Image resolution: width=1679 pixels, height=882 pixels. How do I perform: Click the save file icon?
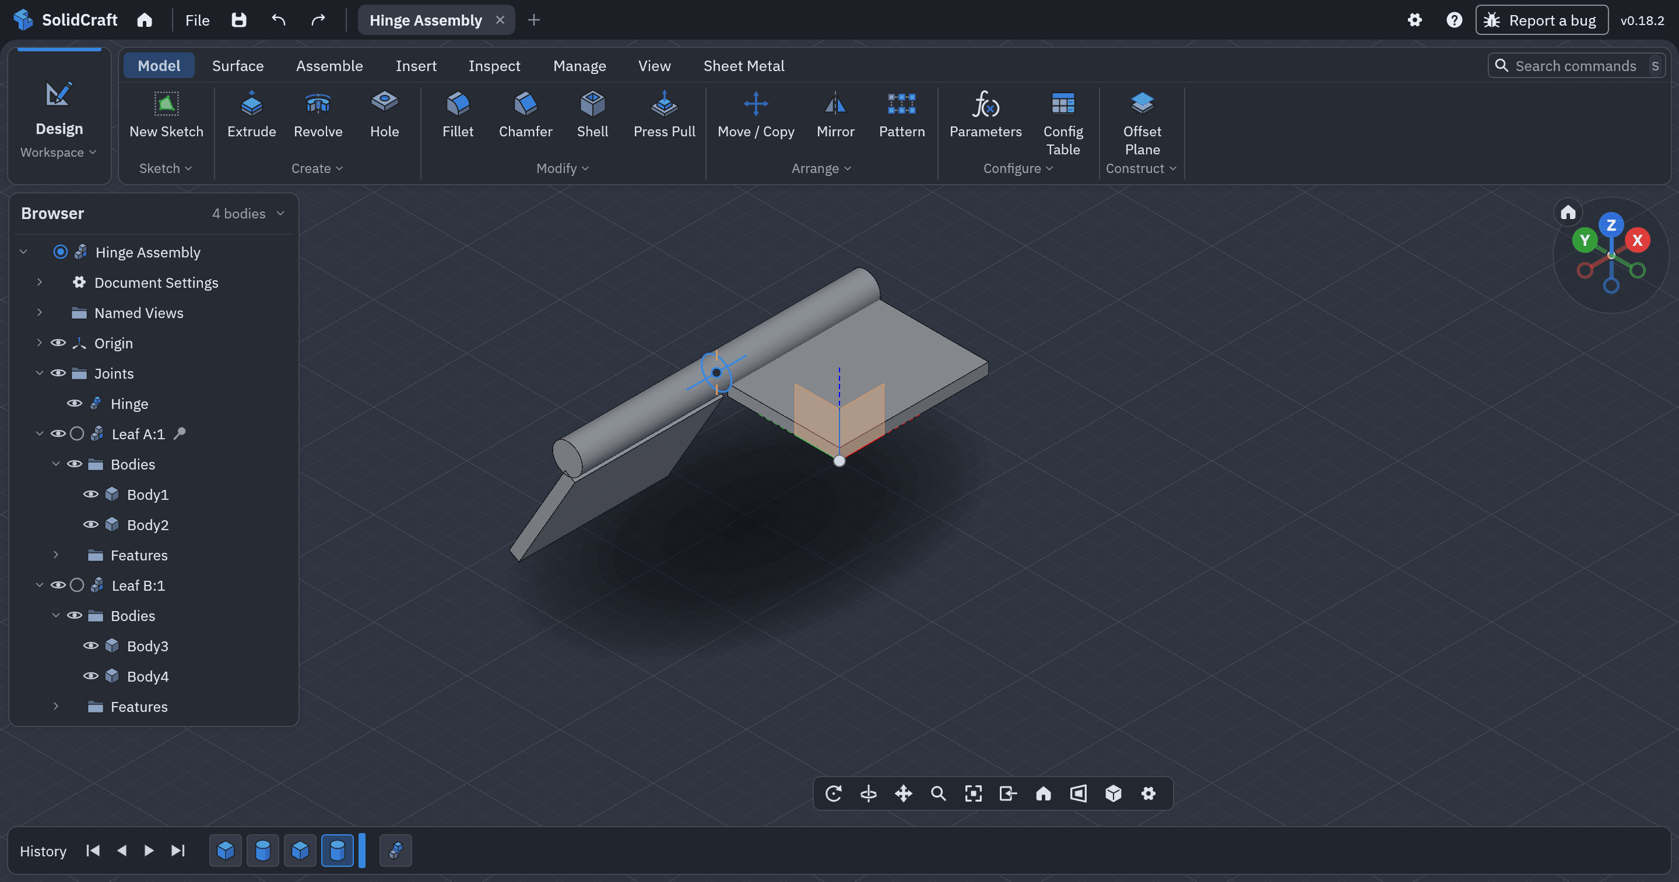pyautogui.click(x=238, y=20)
